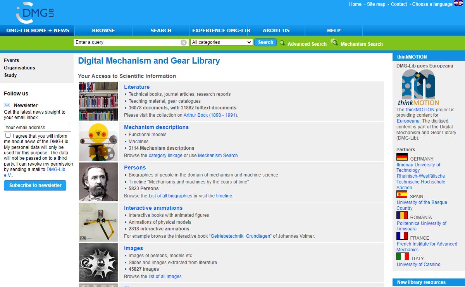Open the Literature heading link
The height and width of the screenshot is (287, 465).
[x=137, y=87]
